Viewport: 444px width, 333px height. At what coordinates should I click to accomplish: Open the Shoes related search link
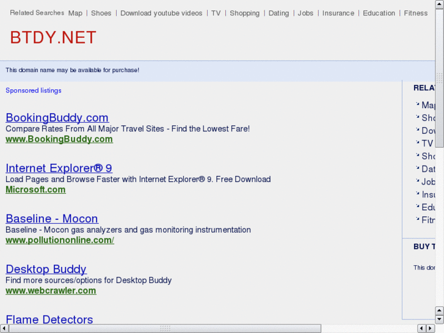pyautogui.click(x=101, y=13)
